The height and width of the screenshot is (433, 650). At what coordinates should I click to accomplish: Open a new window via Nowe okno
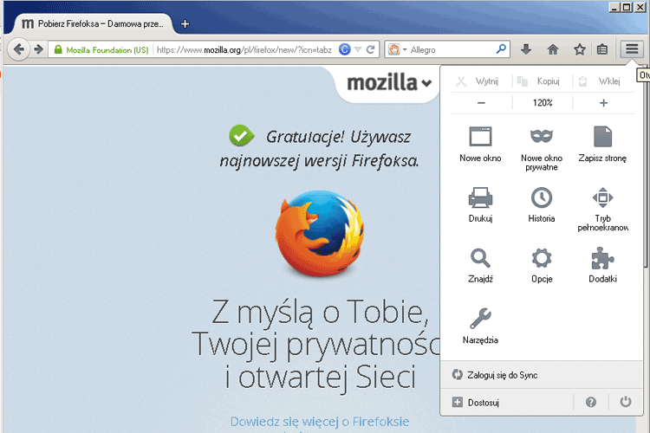click(x=480, y=138)
